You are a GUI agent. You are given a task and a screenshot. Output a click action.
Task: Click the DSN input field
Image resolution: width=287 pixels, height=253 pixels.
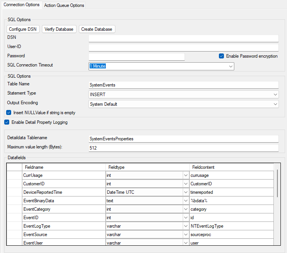183,38
